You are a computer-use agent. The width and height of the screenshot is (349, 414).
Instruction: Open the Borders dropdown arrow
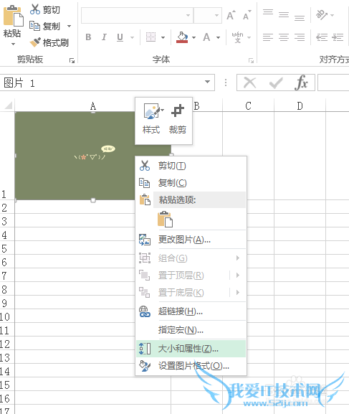click(x=163, y=37)
